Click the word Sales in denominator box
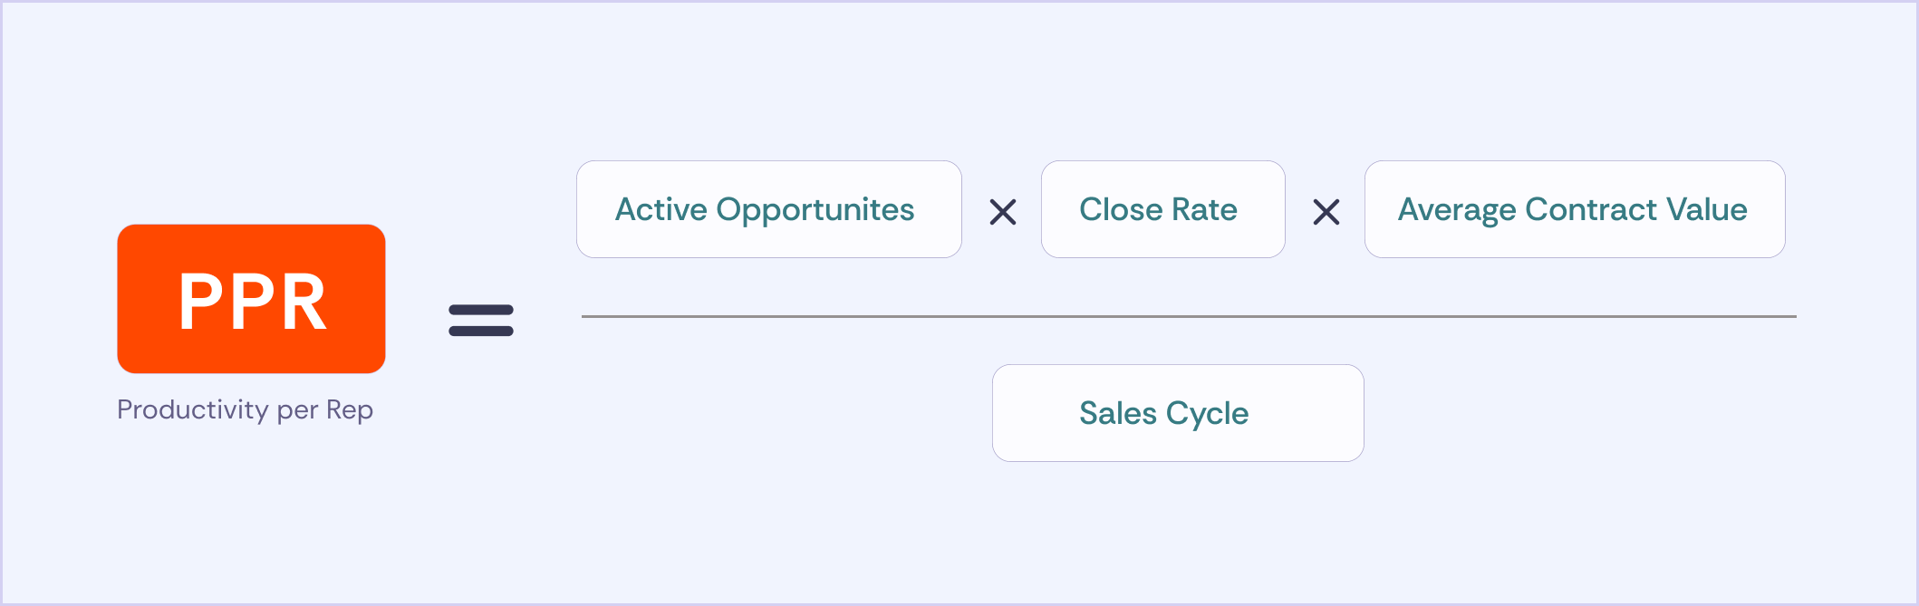 pyautogui.click(x=1118, y=413)
